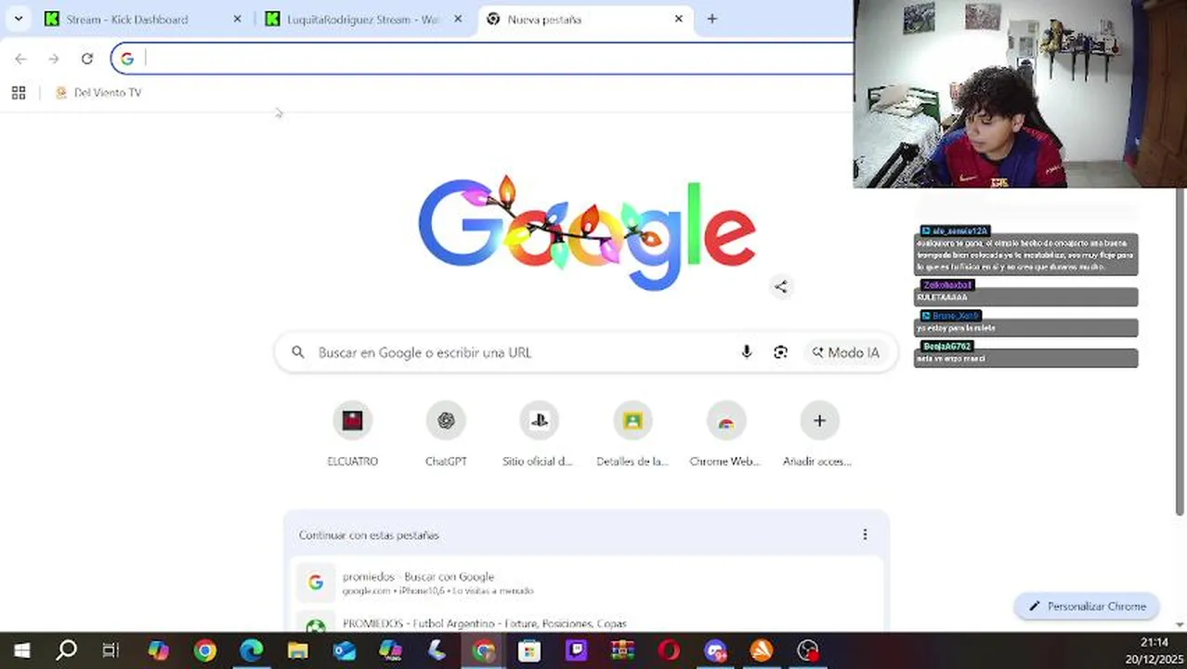Image resolution: width=1187 pixels, height=669 pixels.
Task: Open Windows taskbar search
Action: (x=67, y=650)
